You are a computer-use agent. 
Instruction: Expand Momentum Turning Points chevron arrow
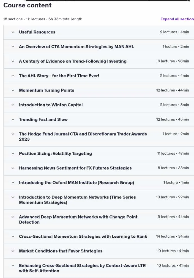13,90
